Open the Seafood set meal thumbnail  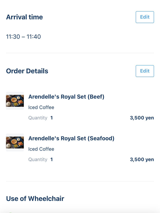15,142
